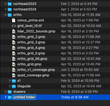
Task: Click the ortho_v1_coverage.gmp file icon
Action: pyautogui.click(x=14, y=70)
